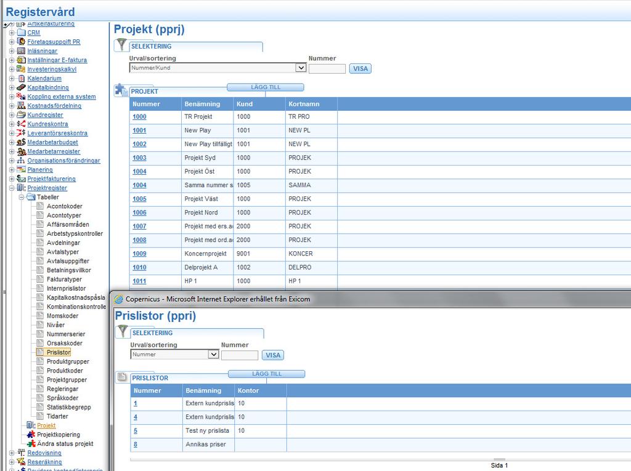The height and width of the screenshot is (471, 631).
Task: Click the Inläsningar icon
Action: tap(22, 50)
